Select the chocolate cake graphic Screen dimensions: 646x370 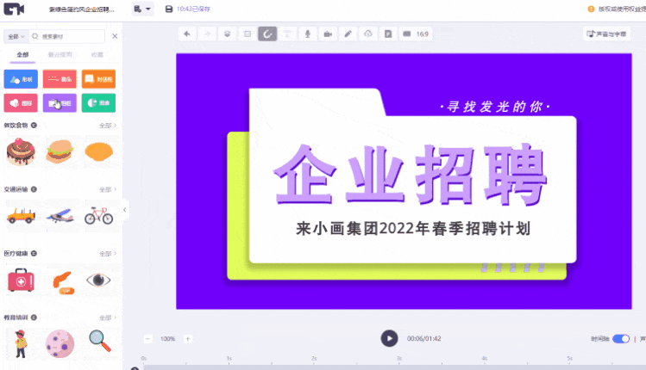pyautogui.click(x=21, y=151)
